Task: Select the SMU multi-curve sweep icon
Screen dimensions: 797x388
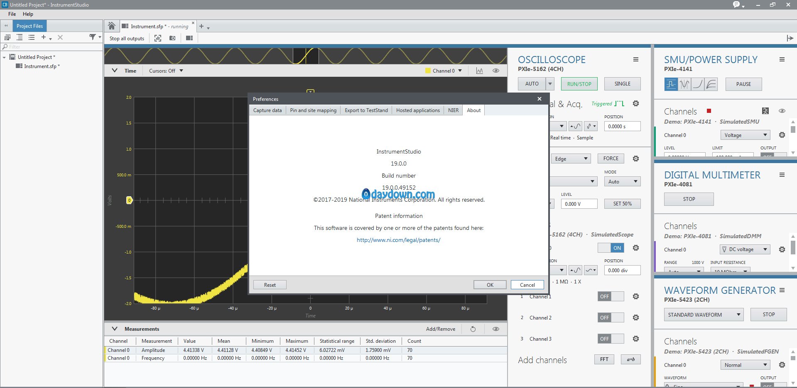Action: [711, 84]
